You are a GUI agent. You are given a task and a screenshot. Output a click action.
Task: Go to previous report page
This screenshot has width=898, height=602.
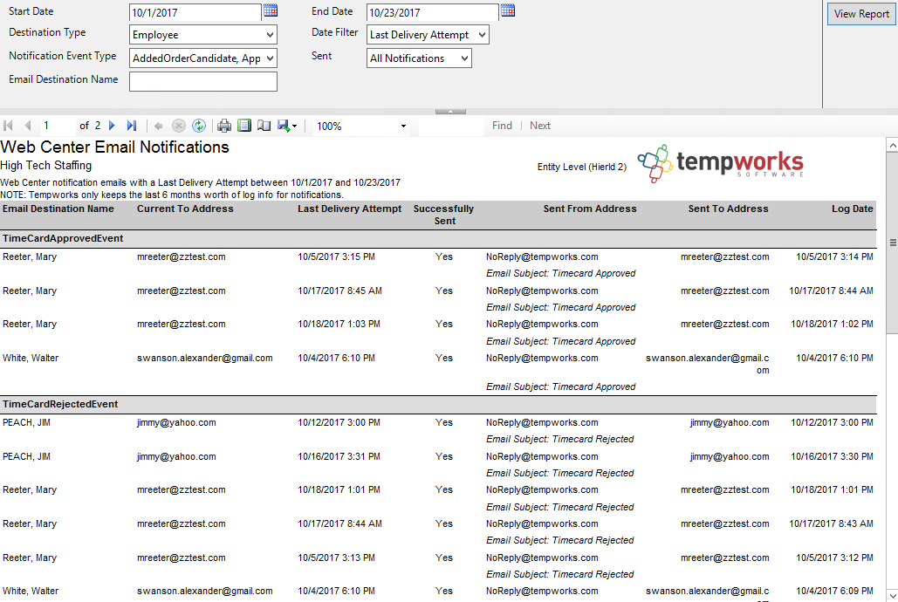28,126
